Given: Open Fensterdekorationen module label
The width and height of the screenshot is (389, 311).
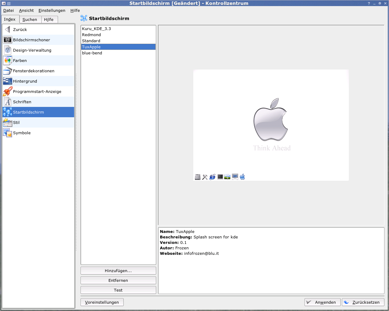Looking at the screenshot, I should tap(34, 71).
